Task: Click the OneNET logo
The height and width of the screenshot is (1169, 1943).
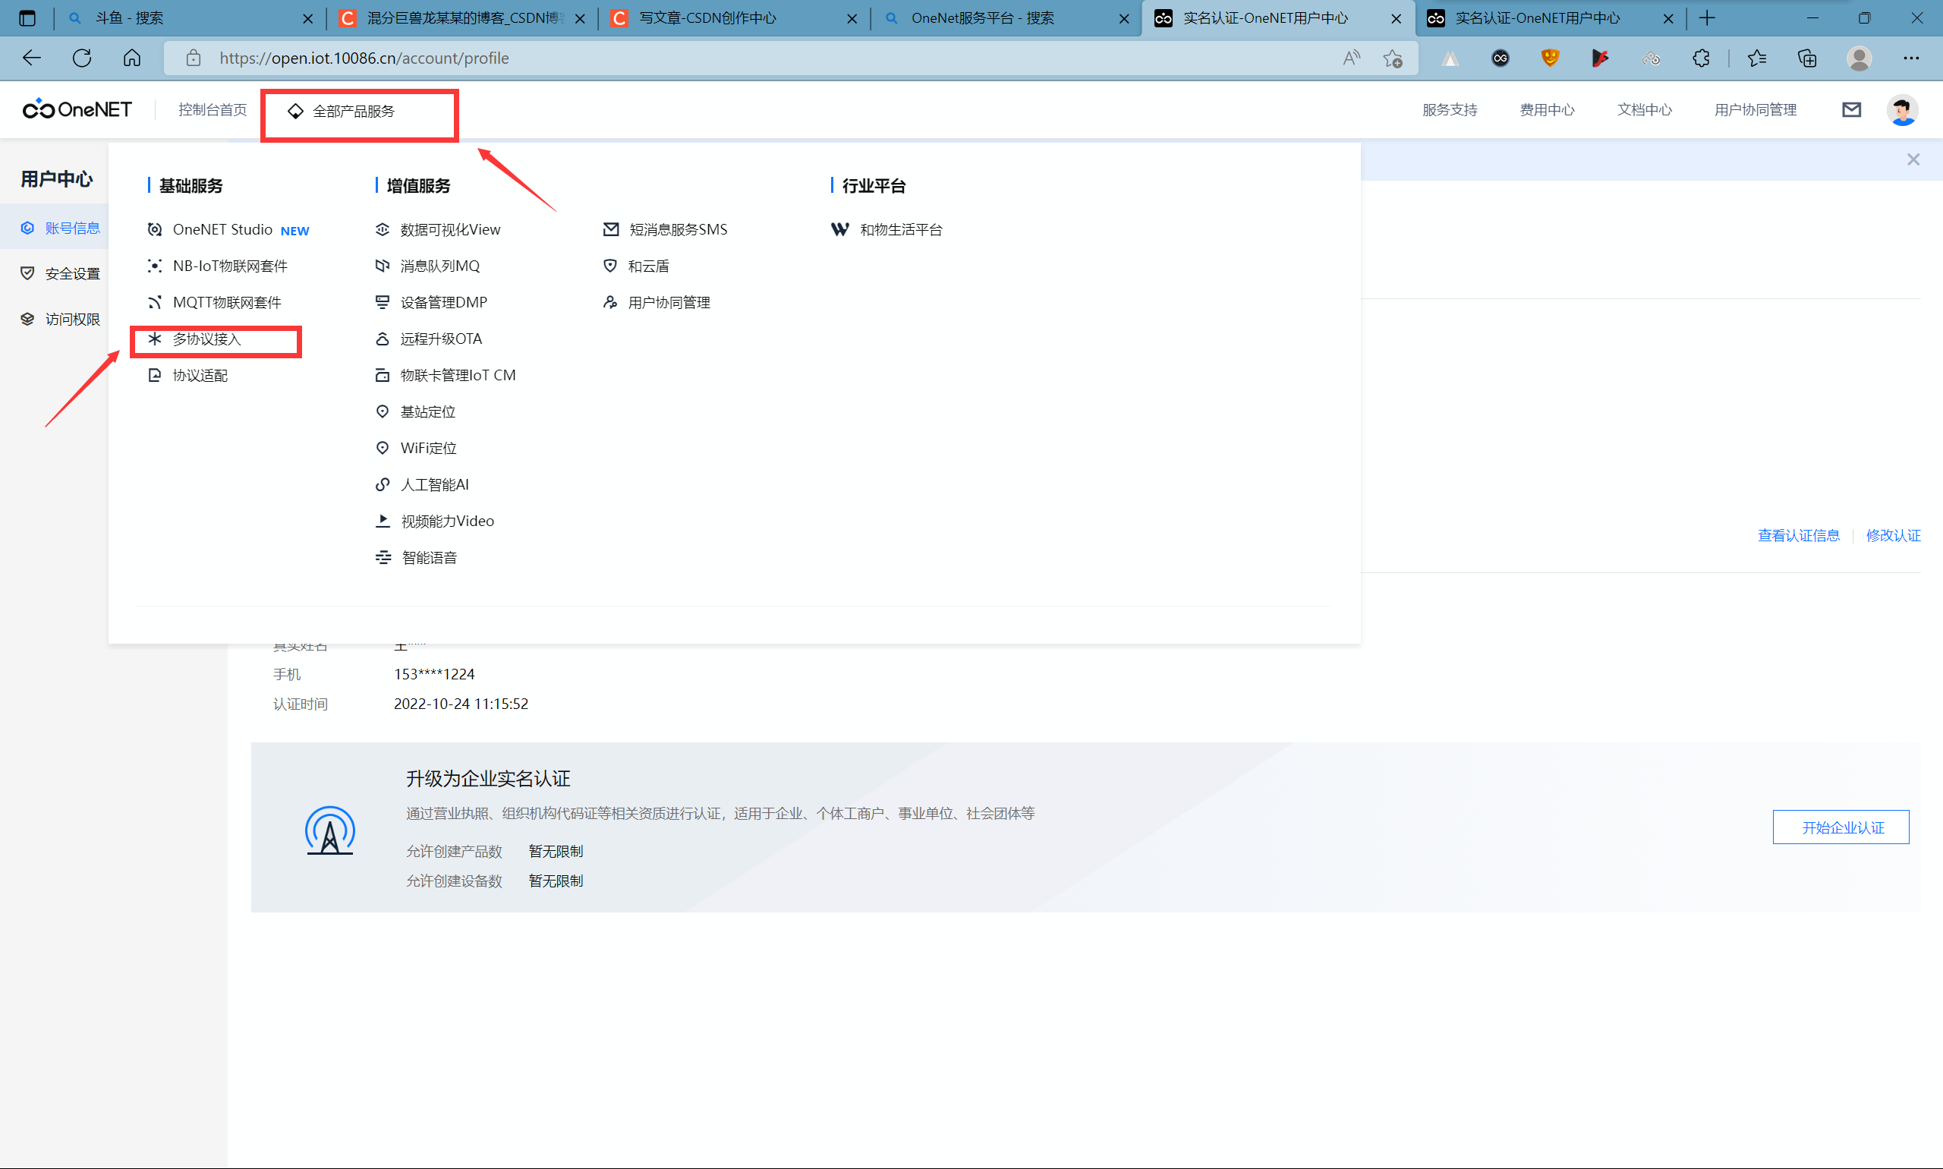Action: click(x=77, y=109)
